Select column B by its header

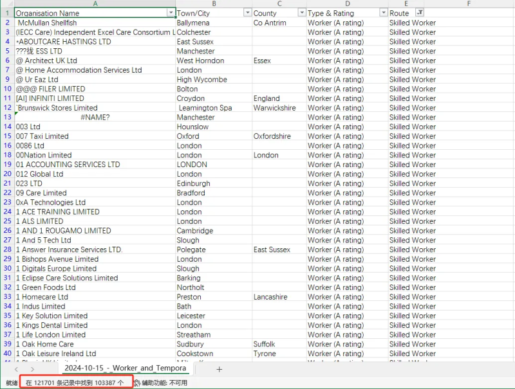coord(214,4)
